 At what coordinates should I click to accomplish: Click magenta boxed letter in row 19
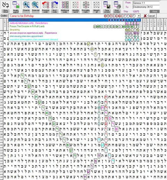117,129
